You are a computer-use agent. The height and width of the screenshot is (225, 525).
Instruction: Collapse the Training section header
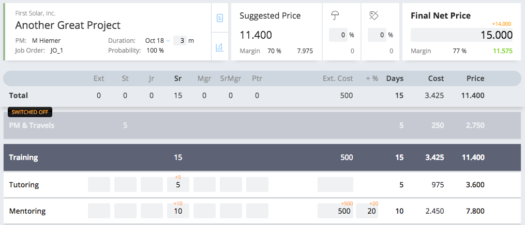[262, 157]
